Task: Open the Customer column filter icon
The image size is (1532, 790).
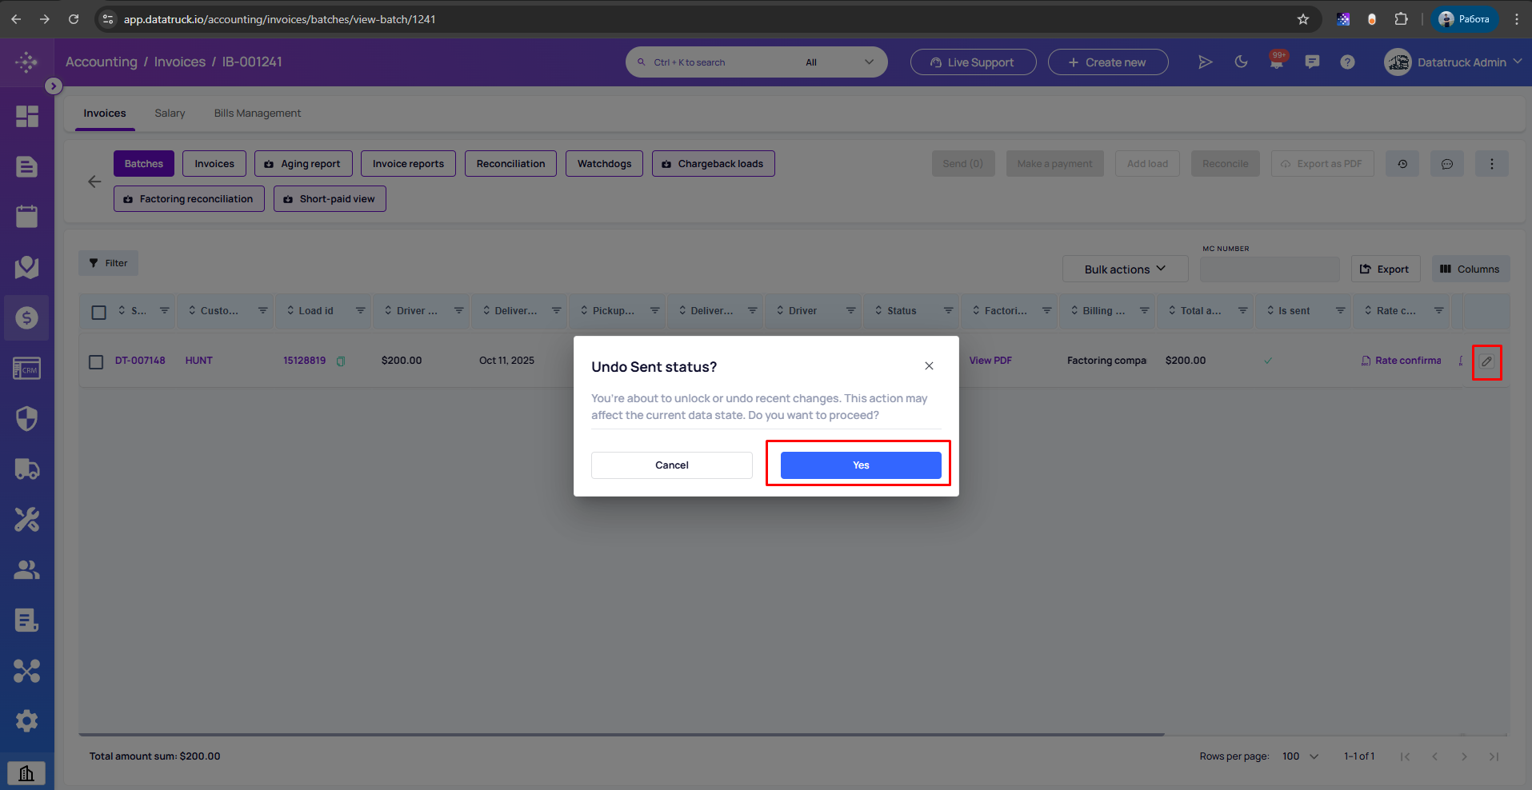Action: pos(262,311)
